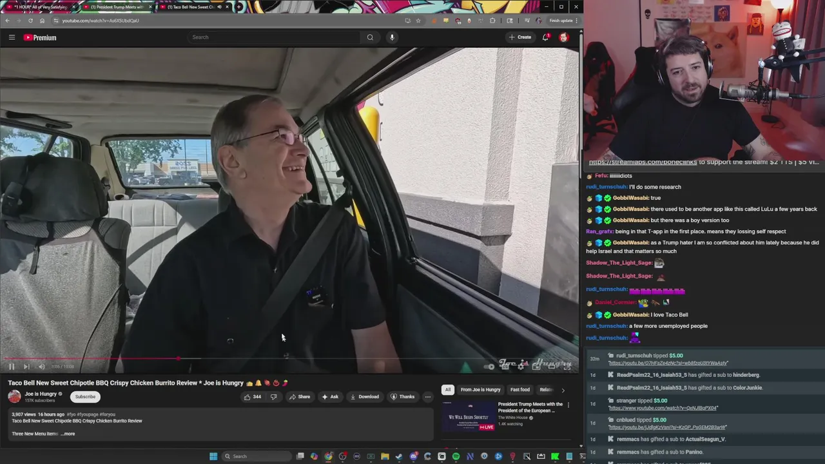Click Joe is Hungry channel avatar
825x464 pixels.
click(x=14, y=397)
